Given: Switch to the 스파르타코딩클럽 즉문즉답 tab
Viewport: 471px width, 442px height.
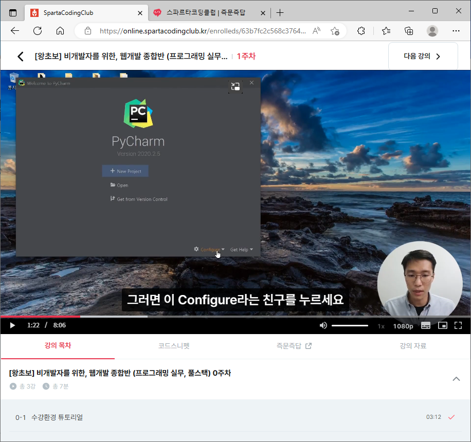Looking at the screenshot, I should point(206,13).
